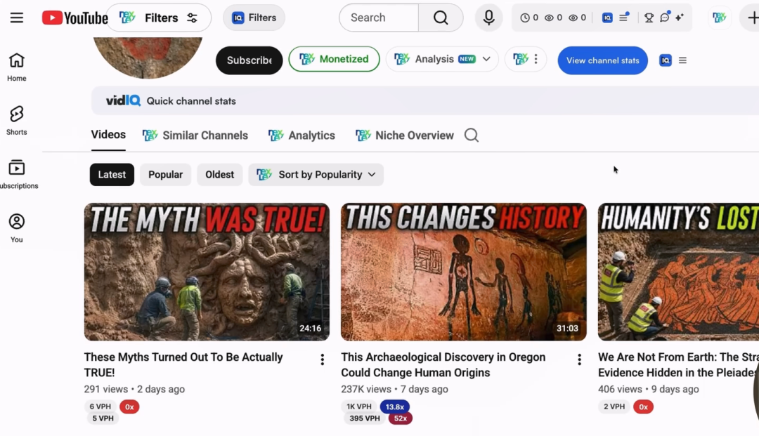Click the clock counter icon in vidIQ bar
Viewport: 759px width, 436px height.
525,18
